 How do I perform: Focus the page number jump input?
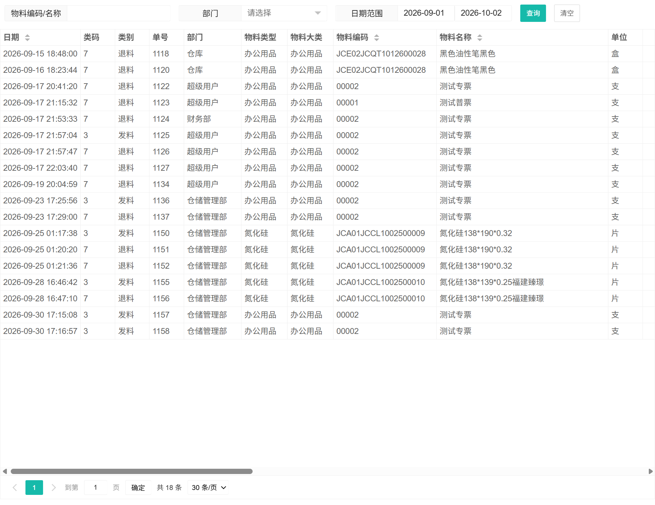pyautogui.click(x=96, y=487)
